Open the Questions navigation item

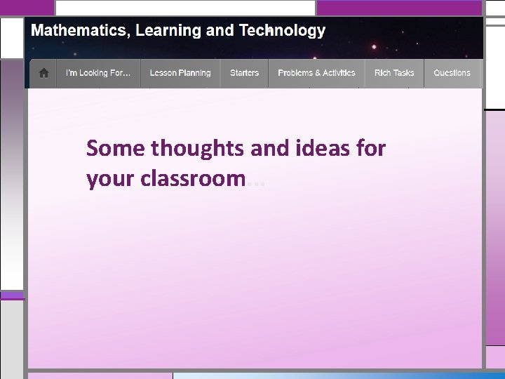point(452,73)
